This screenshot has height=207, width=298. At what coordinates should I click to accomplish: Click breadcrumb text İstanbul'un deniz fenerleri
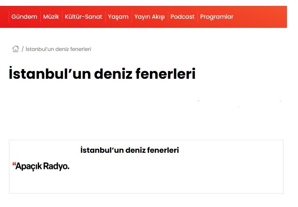click(58, 49)
